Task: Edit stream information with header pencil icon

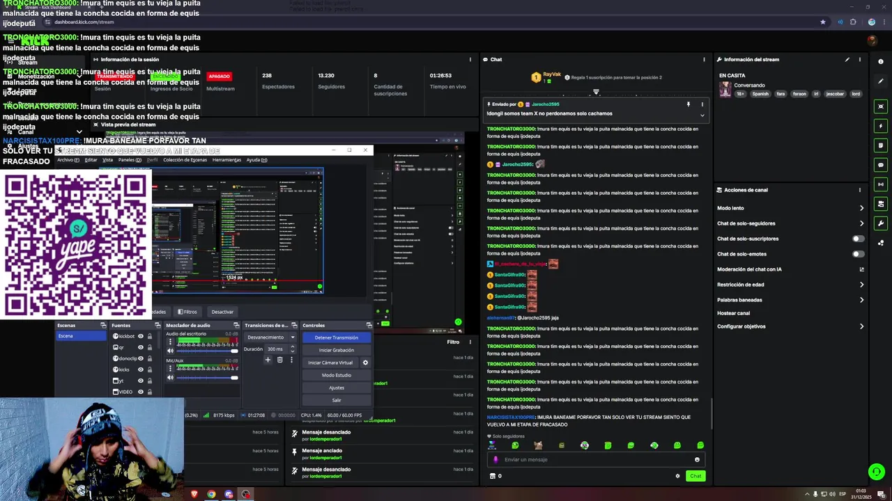Action: pos(847,60)
